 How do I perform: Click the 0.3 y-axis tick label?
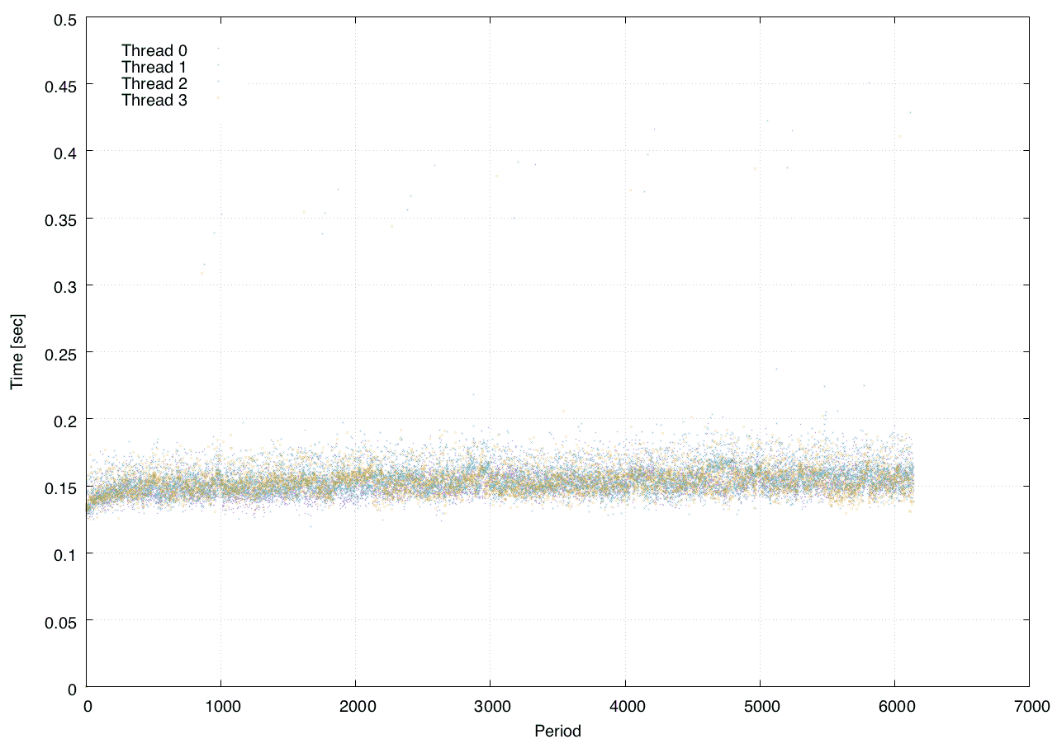[64, 286]
